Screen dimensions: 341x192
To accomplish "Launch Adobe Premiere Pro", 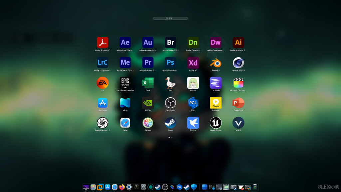I will (x=148, y=62).
